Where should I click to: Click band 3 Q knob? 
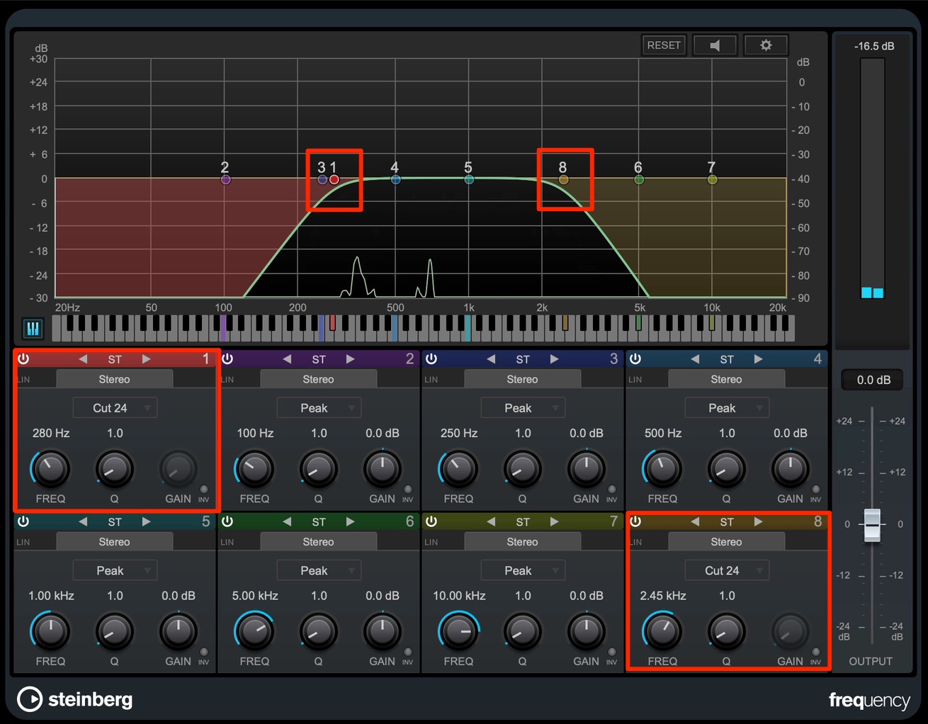522,469
